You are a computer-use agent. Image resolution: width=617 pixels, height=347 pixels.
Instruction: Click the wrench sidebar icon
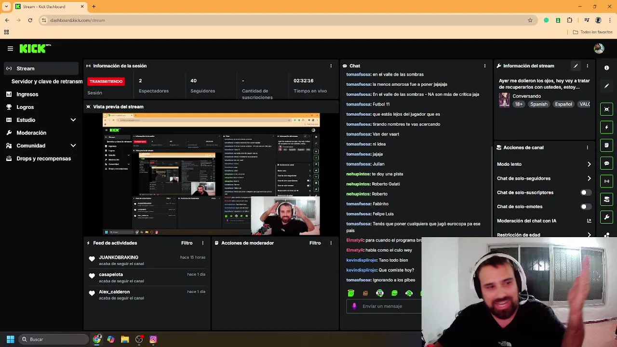[606, 217]
